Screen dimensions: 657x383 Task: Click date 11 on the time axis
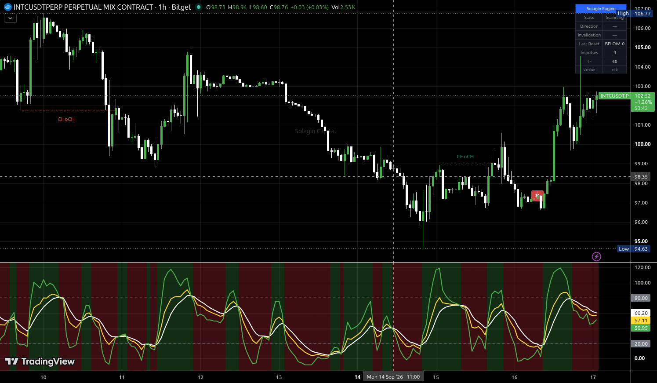[122, 377]
